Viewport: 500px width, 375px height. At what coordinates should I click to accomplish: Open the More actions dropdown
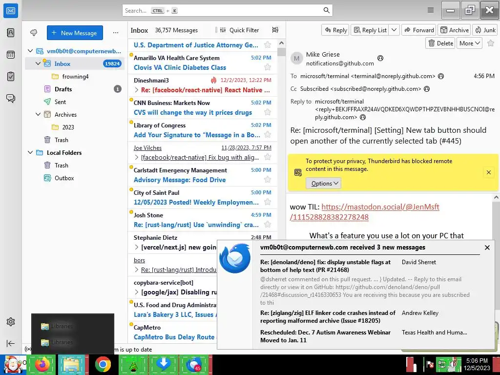(x=469, y=43)
